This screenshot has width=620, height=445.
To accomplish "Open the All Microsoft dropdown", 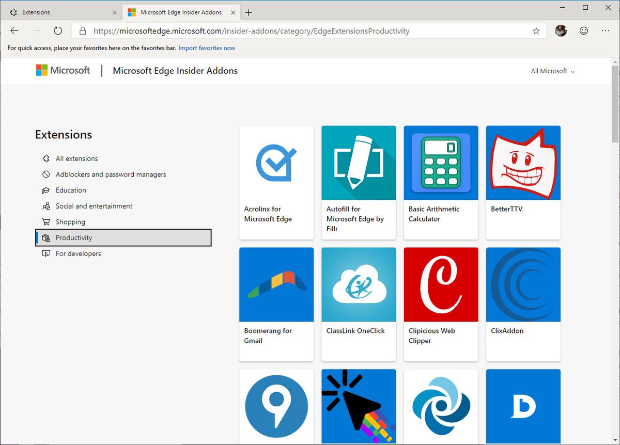I will coord(552,71).
